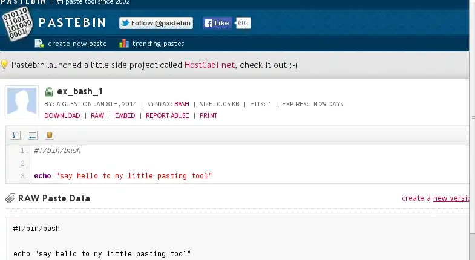Open the RAW paste view
Image resolution: width=475 pixels, height=260 pixels.
pos(97,115)
